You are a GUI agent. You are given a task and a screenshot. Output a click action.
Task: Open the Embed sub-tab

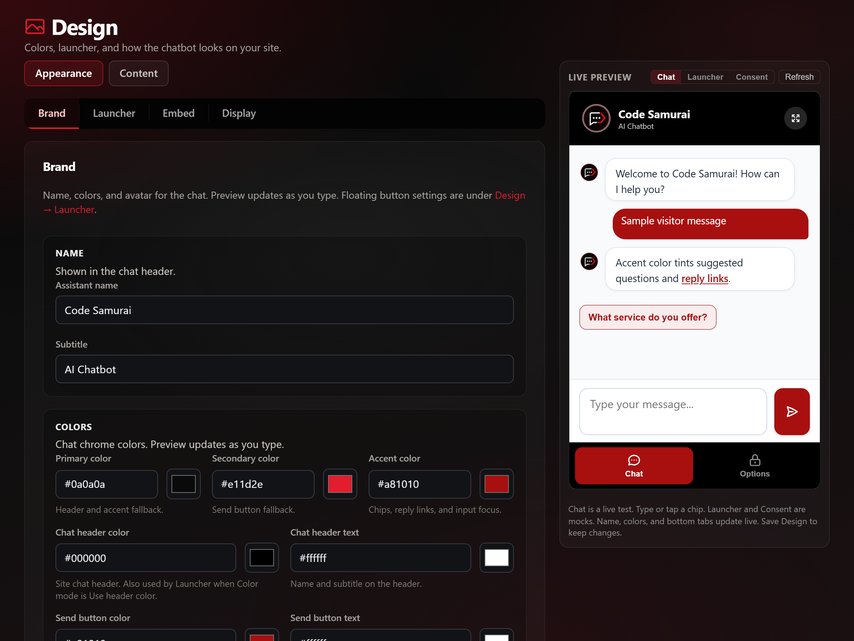178,113
